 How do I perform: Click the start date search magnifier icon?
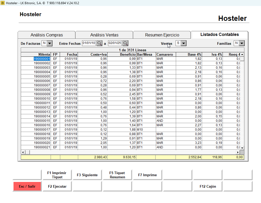99,43
